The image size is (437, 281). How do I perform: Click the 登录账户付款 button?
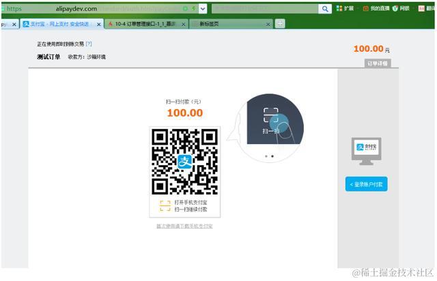366,184
